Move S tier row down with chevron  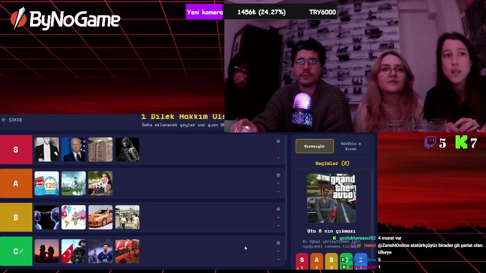[x=278, y=158]
